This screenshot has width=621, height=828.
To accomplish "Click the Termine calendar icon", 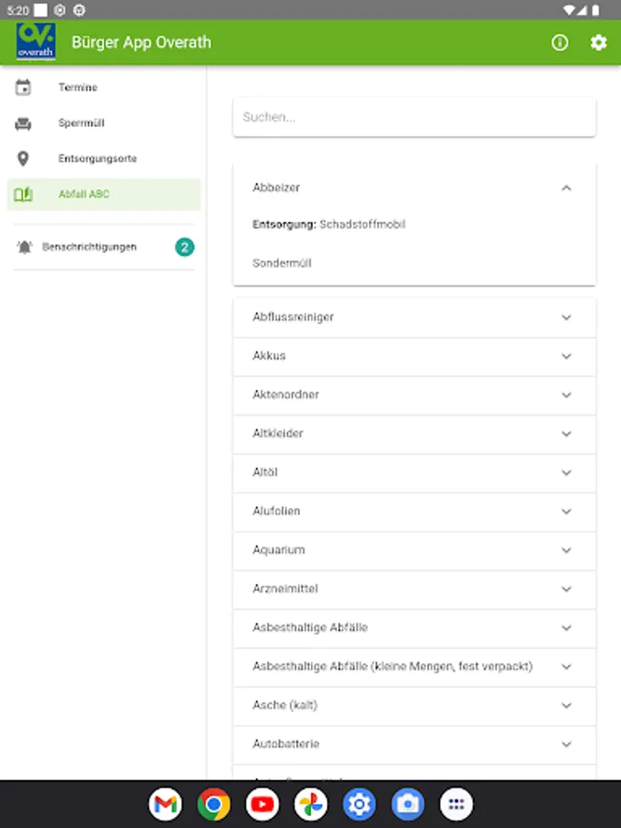I will (x=24, y=87).
